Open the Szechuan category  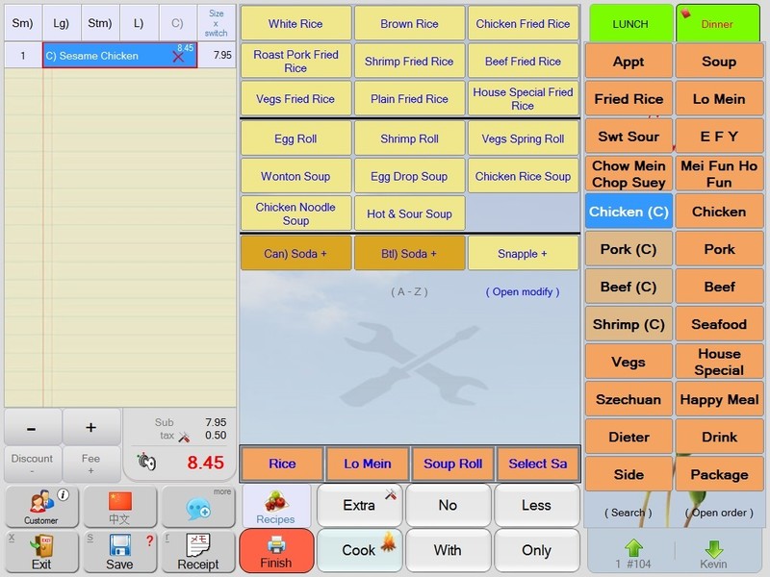coord(629,399)
